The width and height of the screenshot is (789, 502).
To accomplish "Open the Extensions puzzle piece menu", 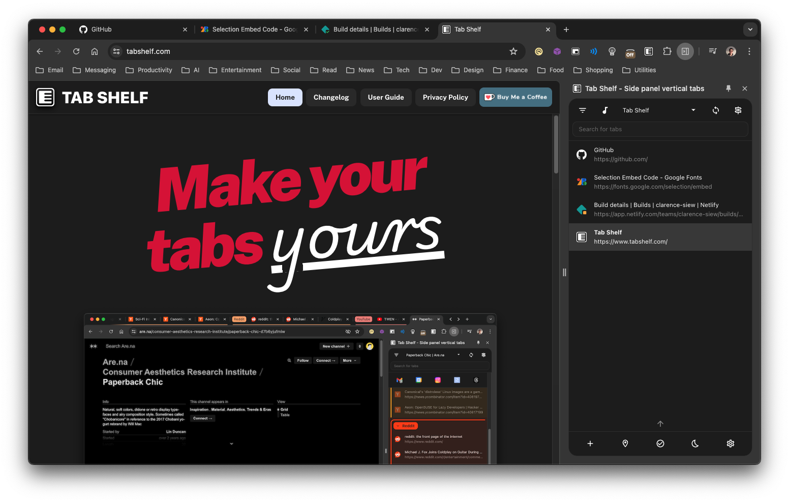I will coord(667,51).
